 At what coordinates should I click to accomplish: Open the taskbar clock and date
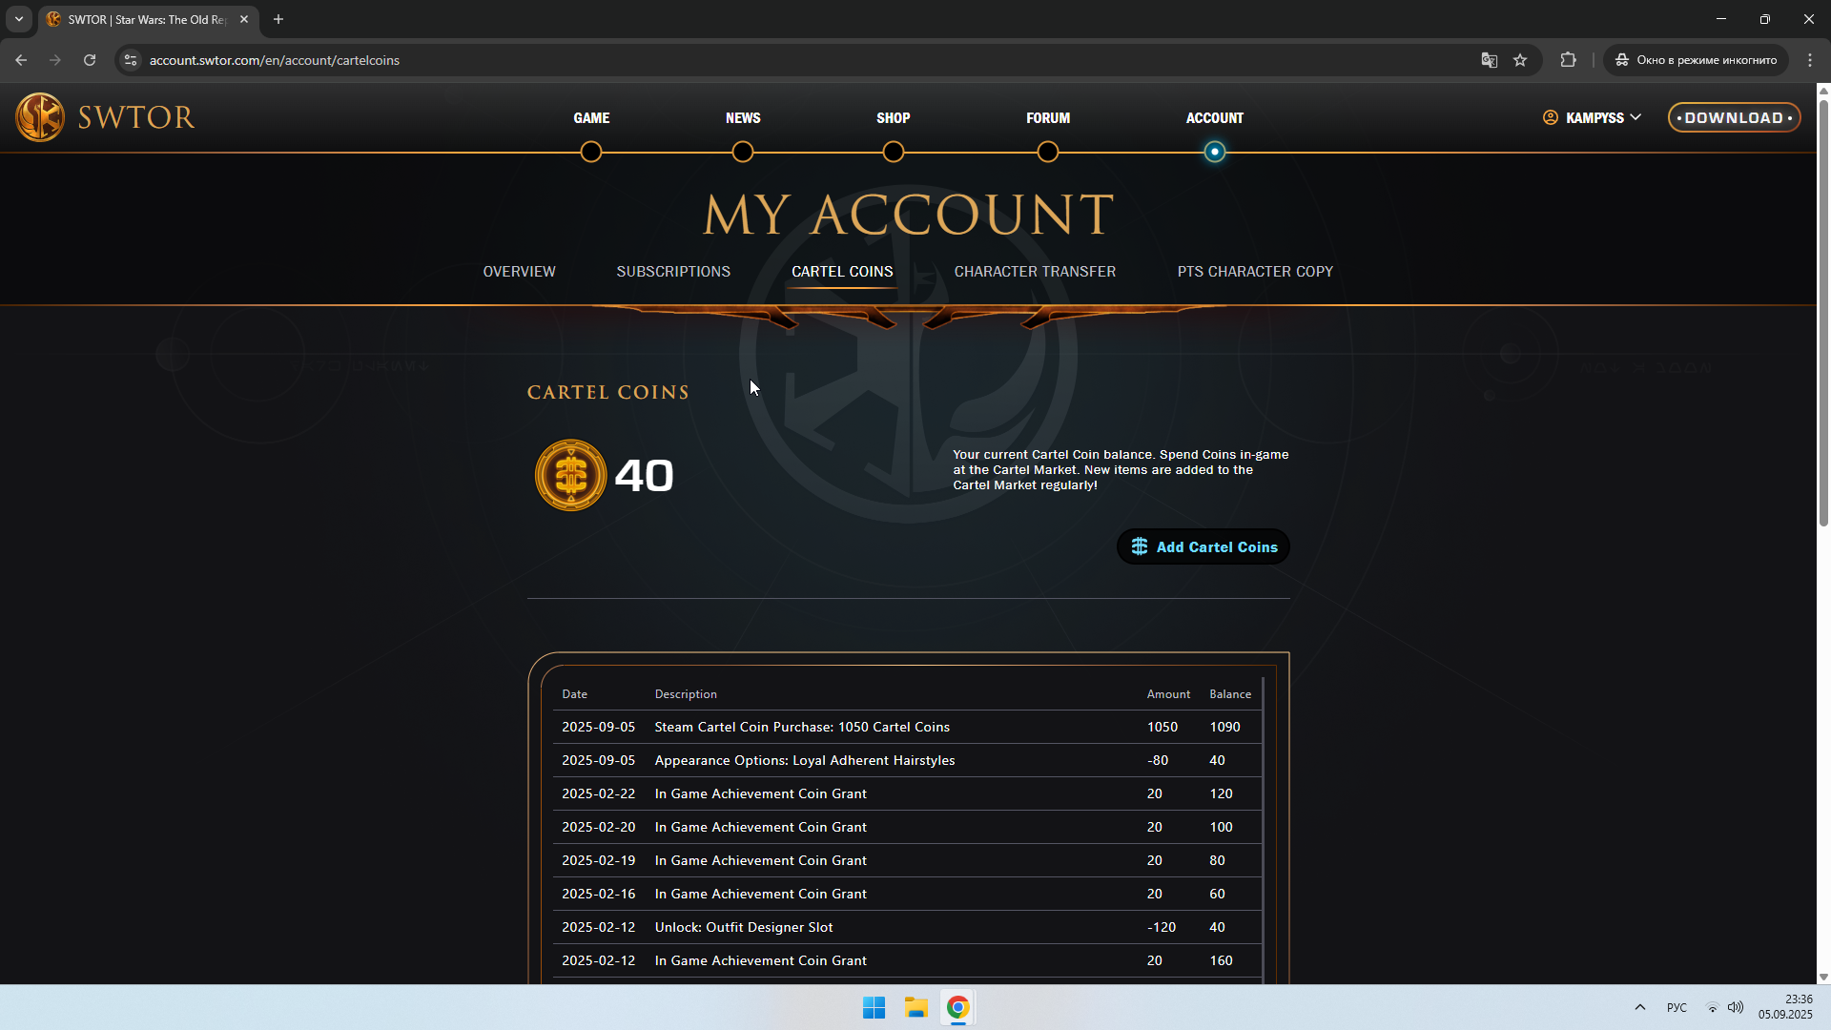pos(1785,1007)
